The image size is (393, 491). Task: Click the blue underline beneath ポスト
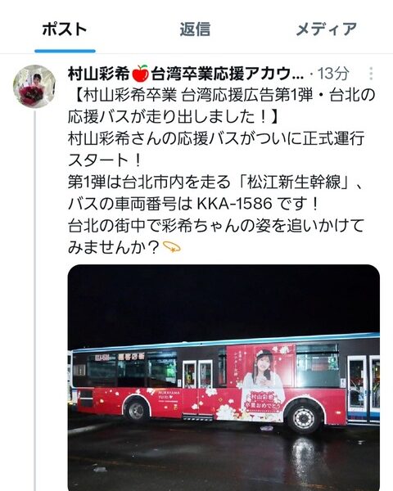[x=65, y=51]
